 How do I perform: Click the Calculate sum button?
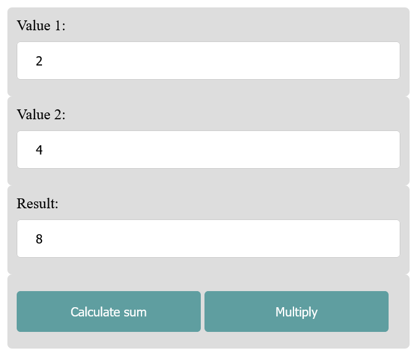pyautogui.click(x=109, y=311)
